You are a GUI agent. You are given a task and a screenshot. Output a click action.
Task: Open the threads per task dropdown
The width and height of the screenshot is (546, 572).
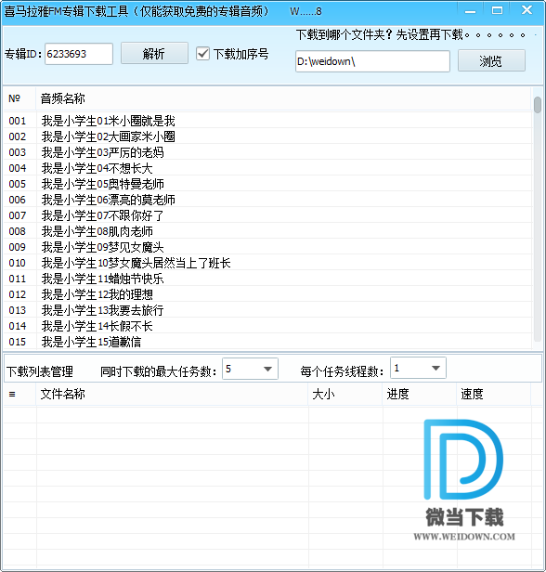tap(418, 368)
